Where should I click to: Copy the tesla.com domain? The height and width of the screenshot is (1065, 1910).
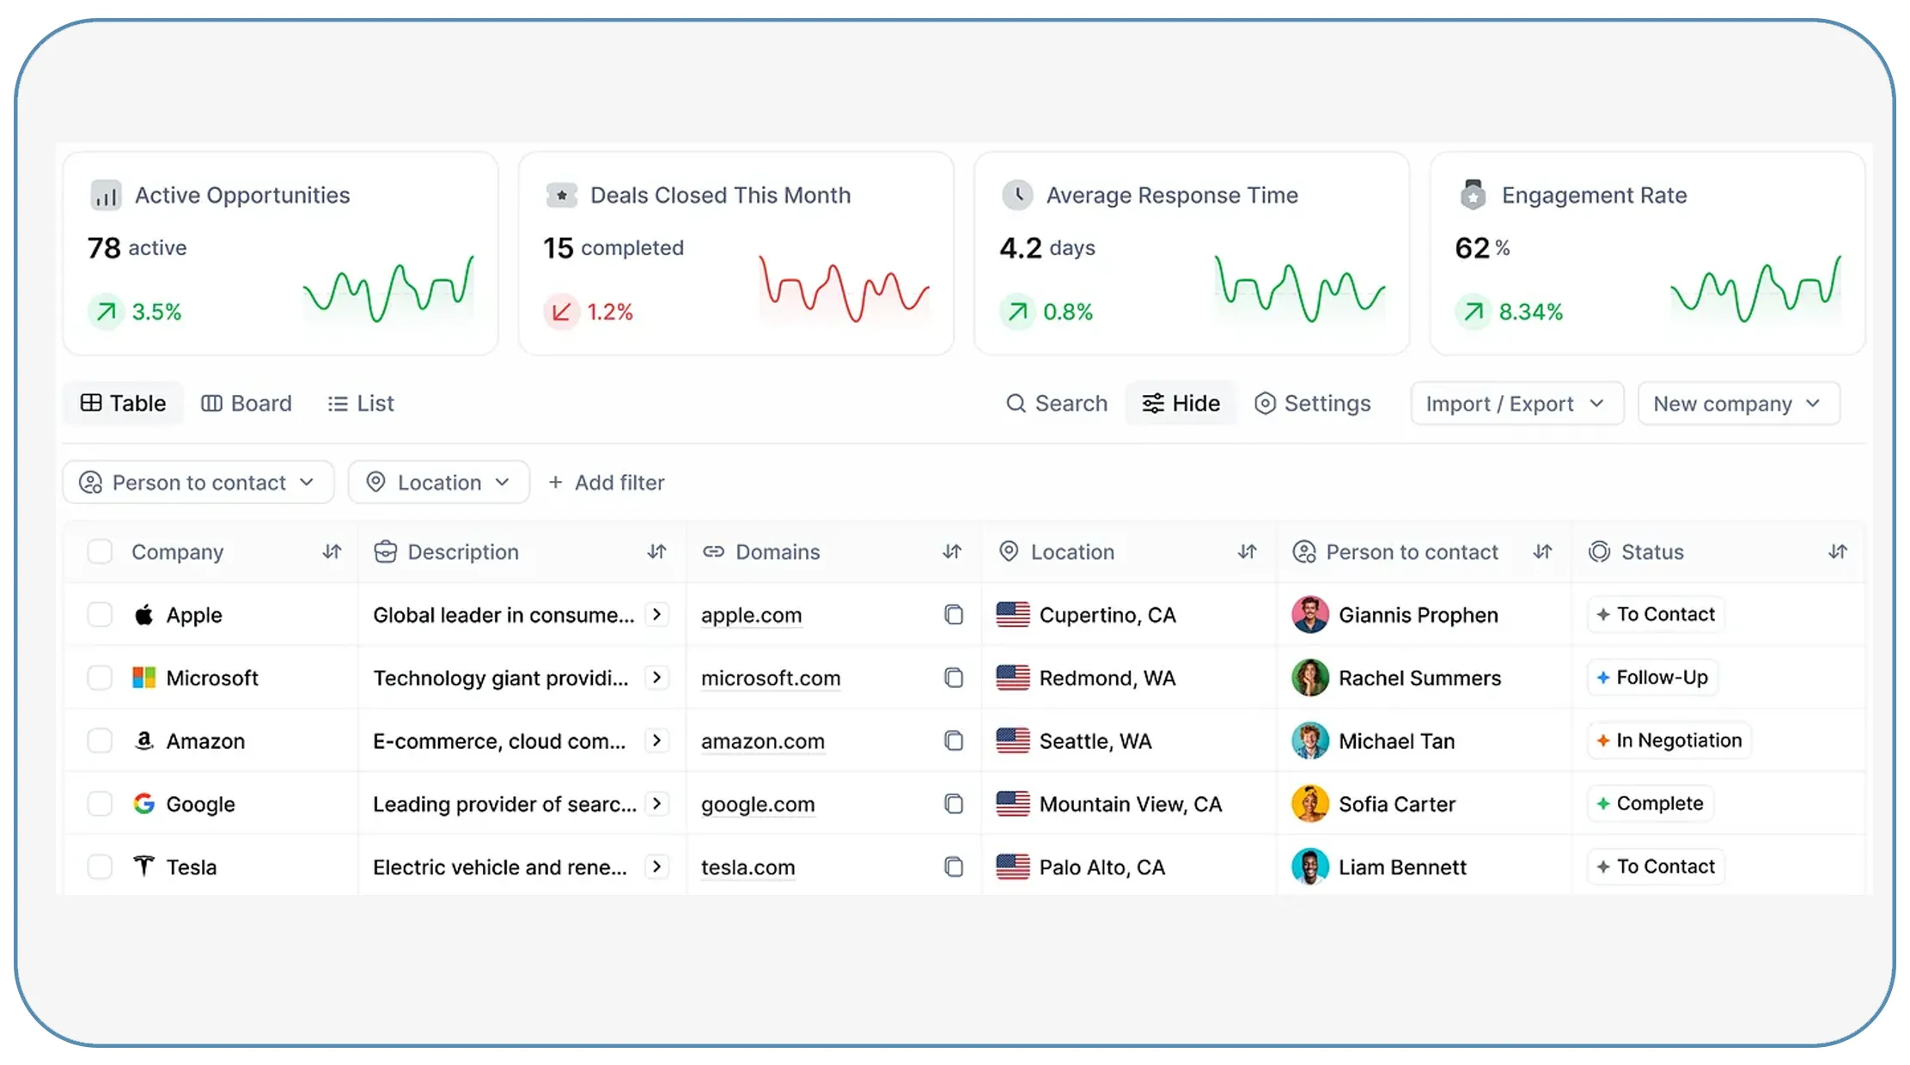[954, 867]
